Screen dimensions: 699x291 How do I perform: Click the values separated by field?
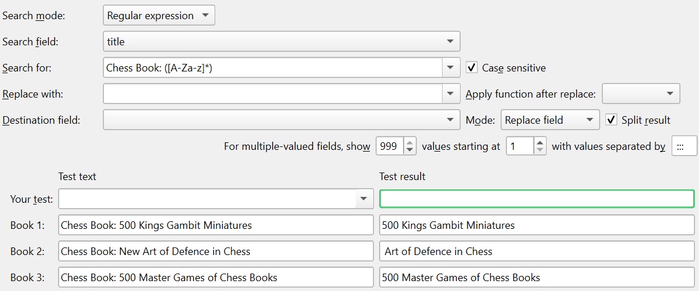684,146
